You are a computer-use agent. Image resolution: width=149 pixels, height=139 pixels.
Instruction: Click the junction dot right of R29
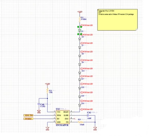click(x=95, y=122)
